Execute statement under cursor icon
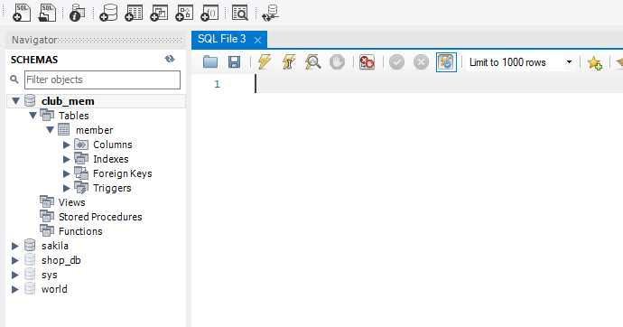Viewport: 623px width, 327px height. coord(289,62)
